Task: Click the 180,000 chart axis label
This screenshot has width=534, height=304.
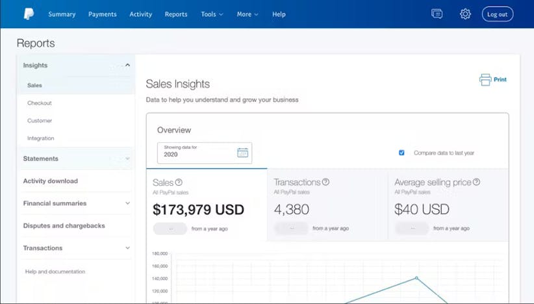Action: (x=160, y=253)
